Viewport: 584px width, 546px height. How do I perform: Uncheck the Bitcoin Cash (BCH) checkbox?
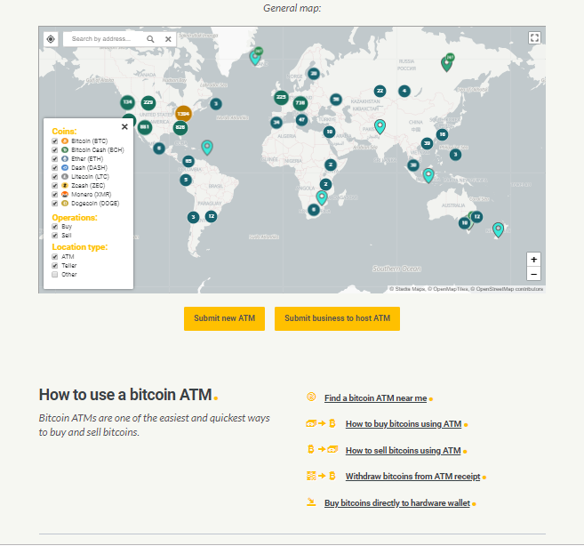click(55, 150)
